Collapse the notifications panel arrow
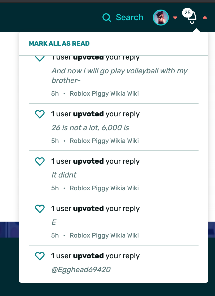 pyautogui.click(x=205, y=18)
